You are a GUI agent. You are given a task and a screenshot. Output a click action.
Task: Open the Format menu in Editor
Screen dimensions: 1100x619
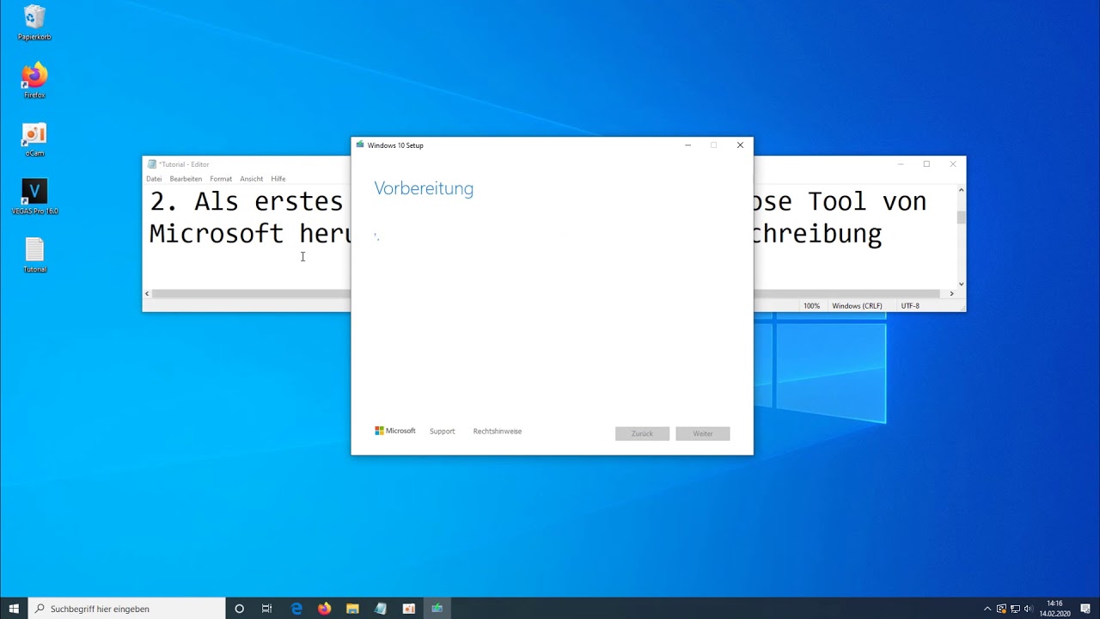pos(221,179)
